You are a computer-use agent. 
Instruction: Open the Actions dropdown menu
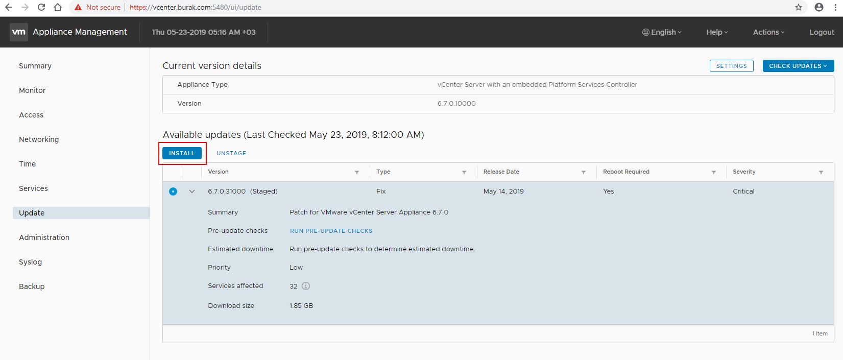pos(768,32)
